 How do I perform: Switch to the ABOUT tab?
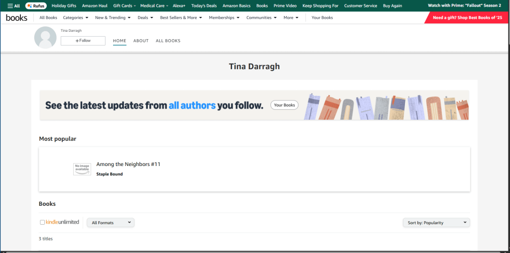click(x=141, y=41)
